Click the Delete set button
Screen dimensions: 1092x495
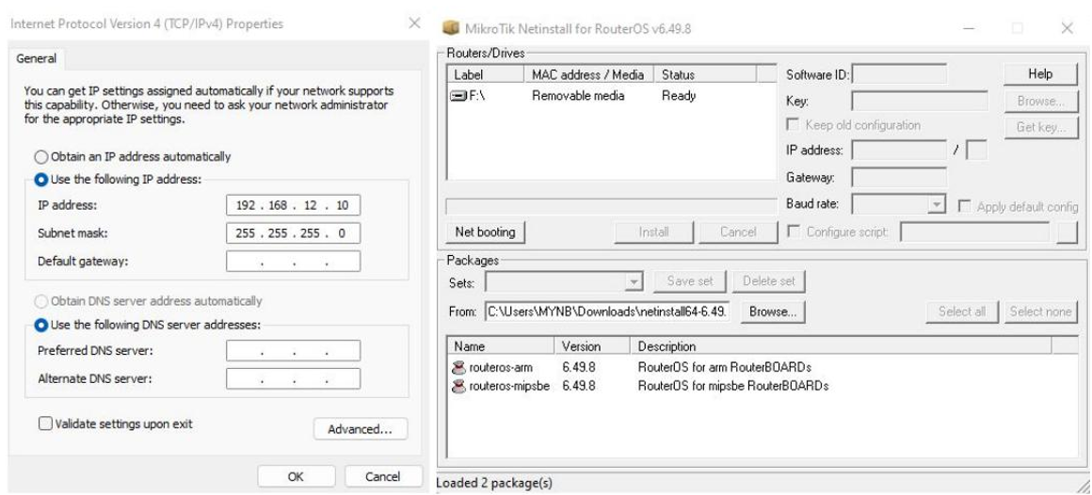coord(769,281)
